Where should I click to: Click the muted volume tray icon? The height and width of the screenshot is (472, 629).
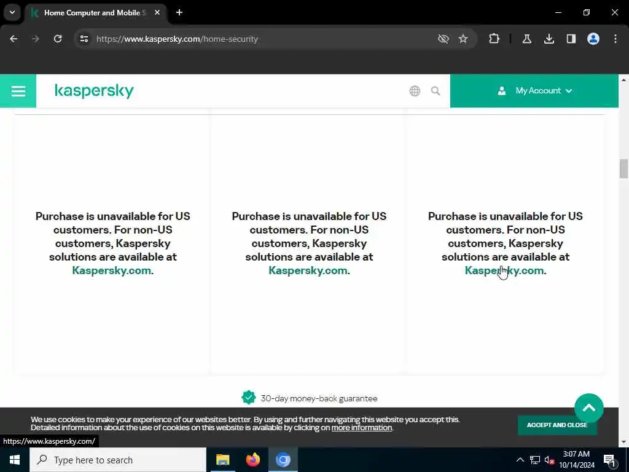549,460
